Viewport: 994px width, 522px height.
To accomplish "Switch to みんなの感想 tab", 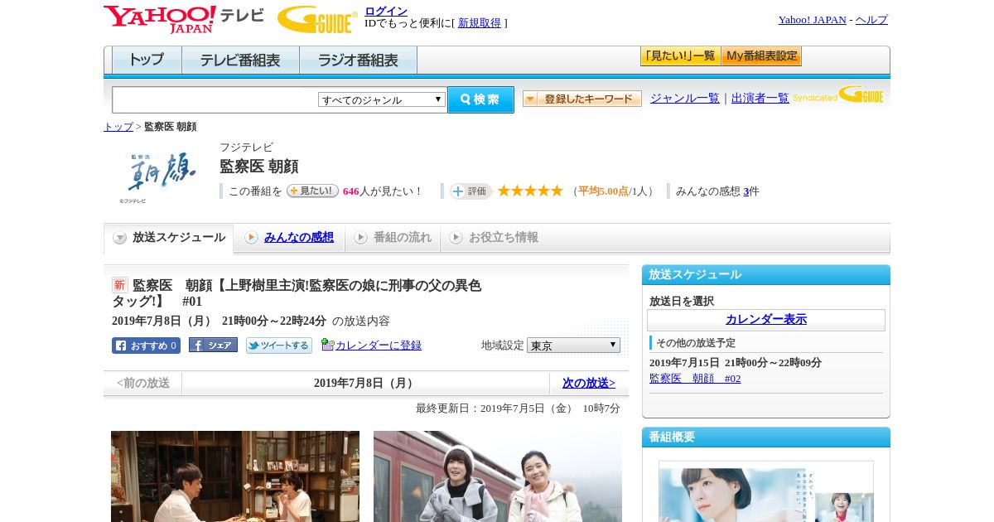I will click(299, 238).
